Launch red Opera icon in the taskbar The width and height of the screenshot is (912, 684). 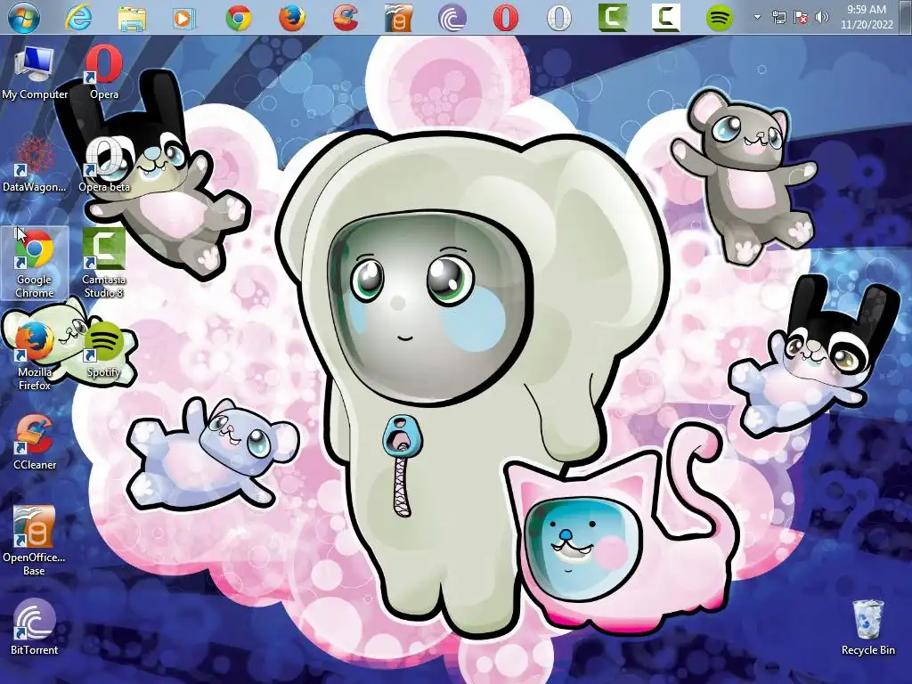pos(506,18)
